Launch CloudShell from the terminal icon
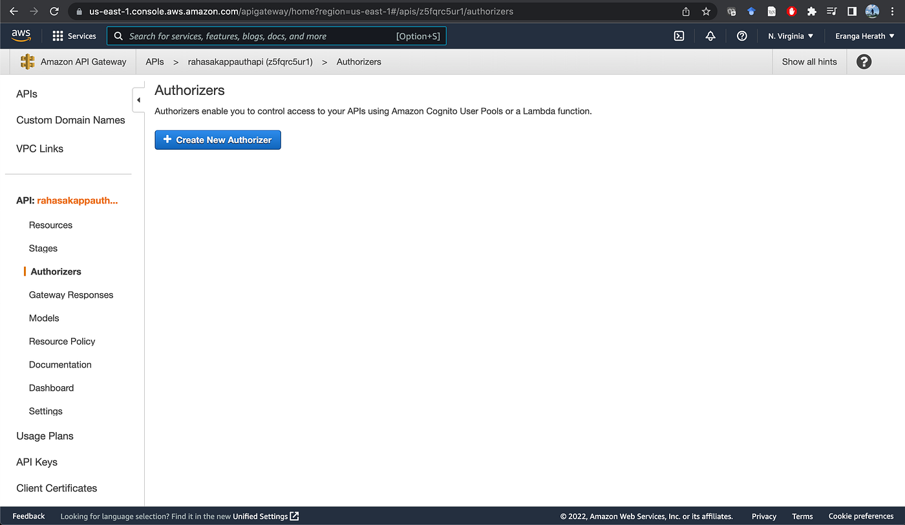 coord(679,36)
